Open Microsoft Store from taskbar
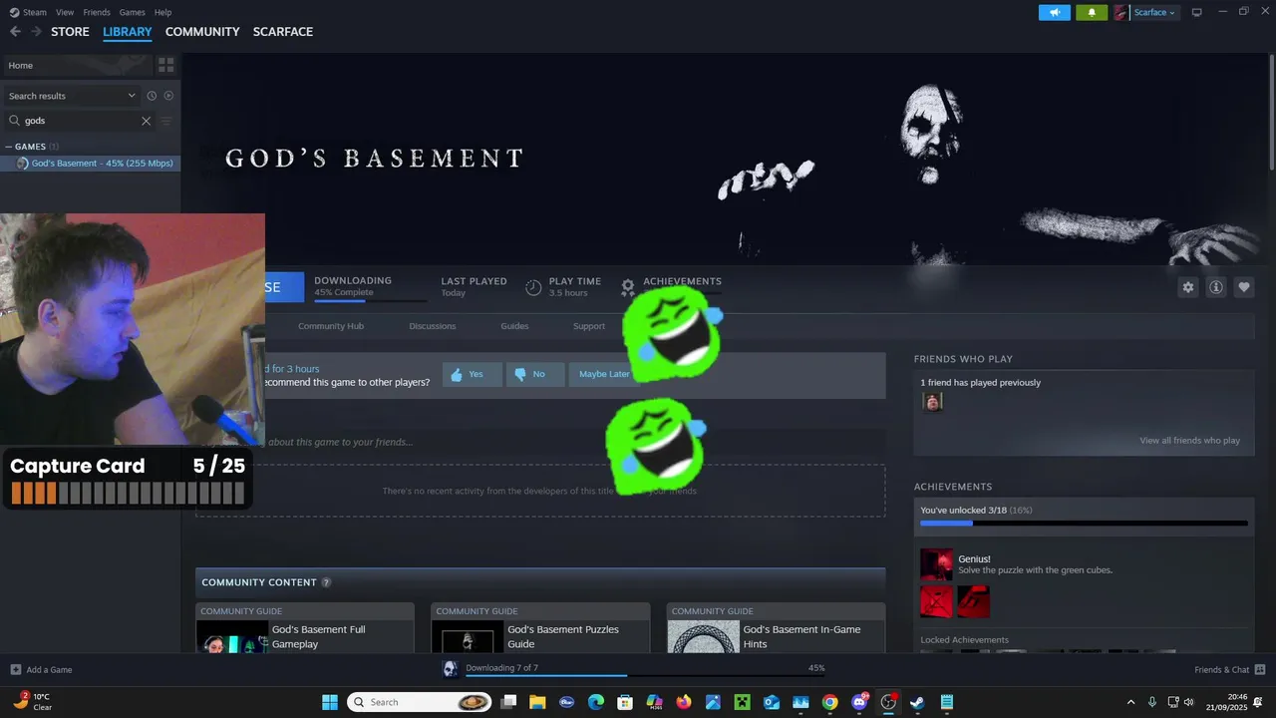Image resolution: width=1276 pixels, height=718 pixels. (x=625, y=702)
